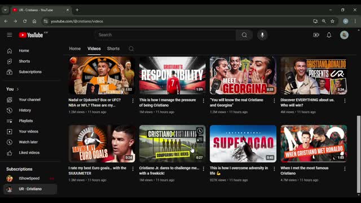Close the UR - Cristiano browser tab
Image resolution: width=361 pixels, height=203 pixels.
pyautogui.click(x=68, y=10)
